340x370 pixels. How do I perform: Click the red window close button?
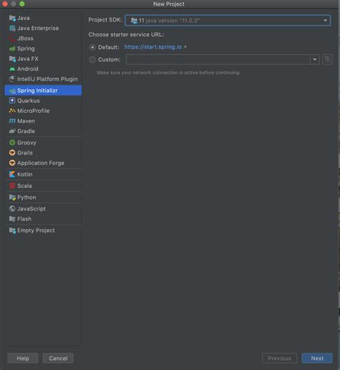click(5, 4)
